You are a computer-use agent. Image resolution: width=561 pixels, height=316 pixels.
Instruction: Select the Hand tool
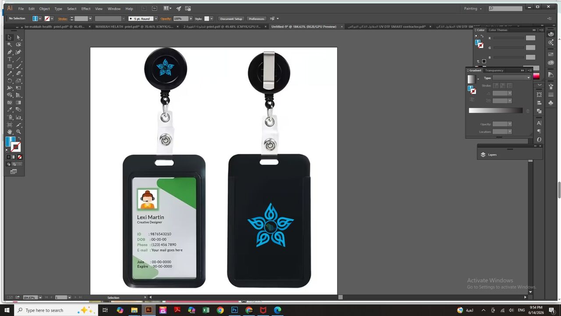[x=10, y=132]
